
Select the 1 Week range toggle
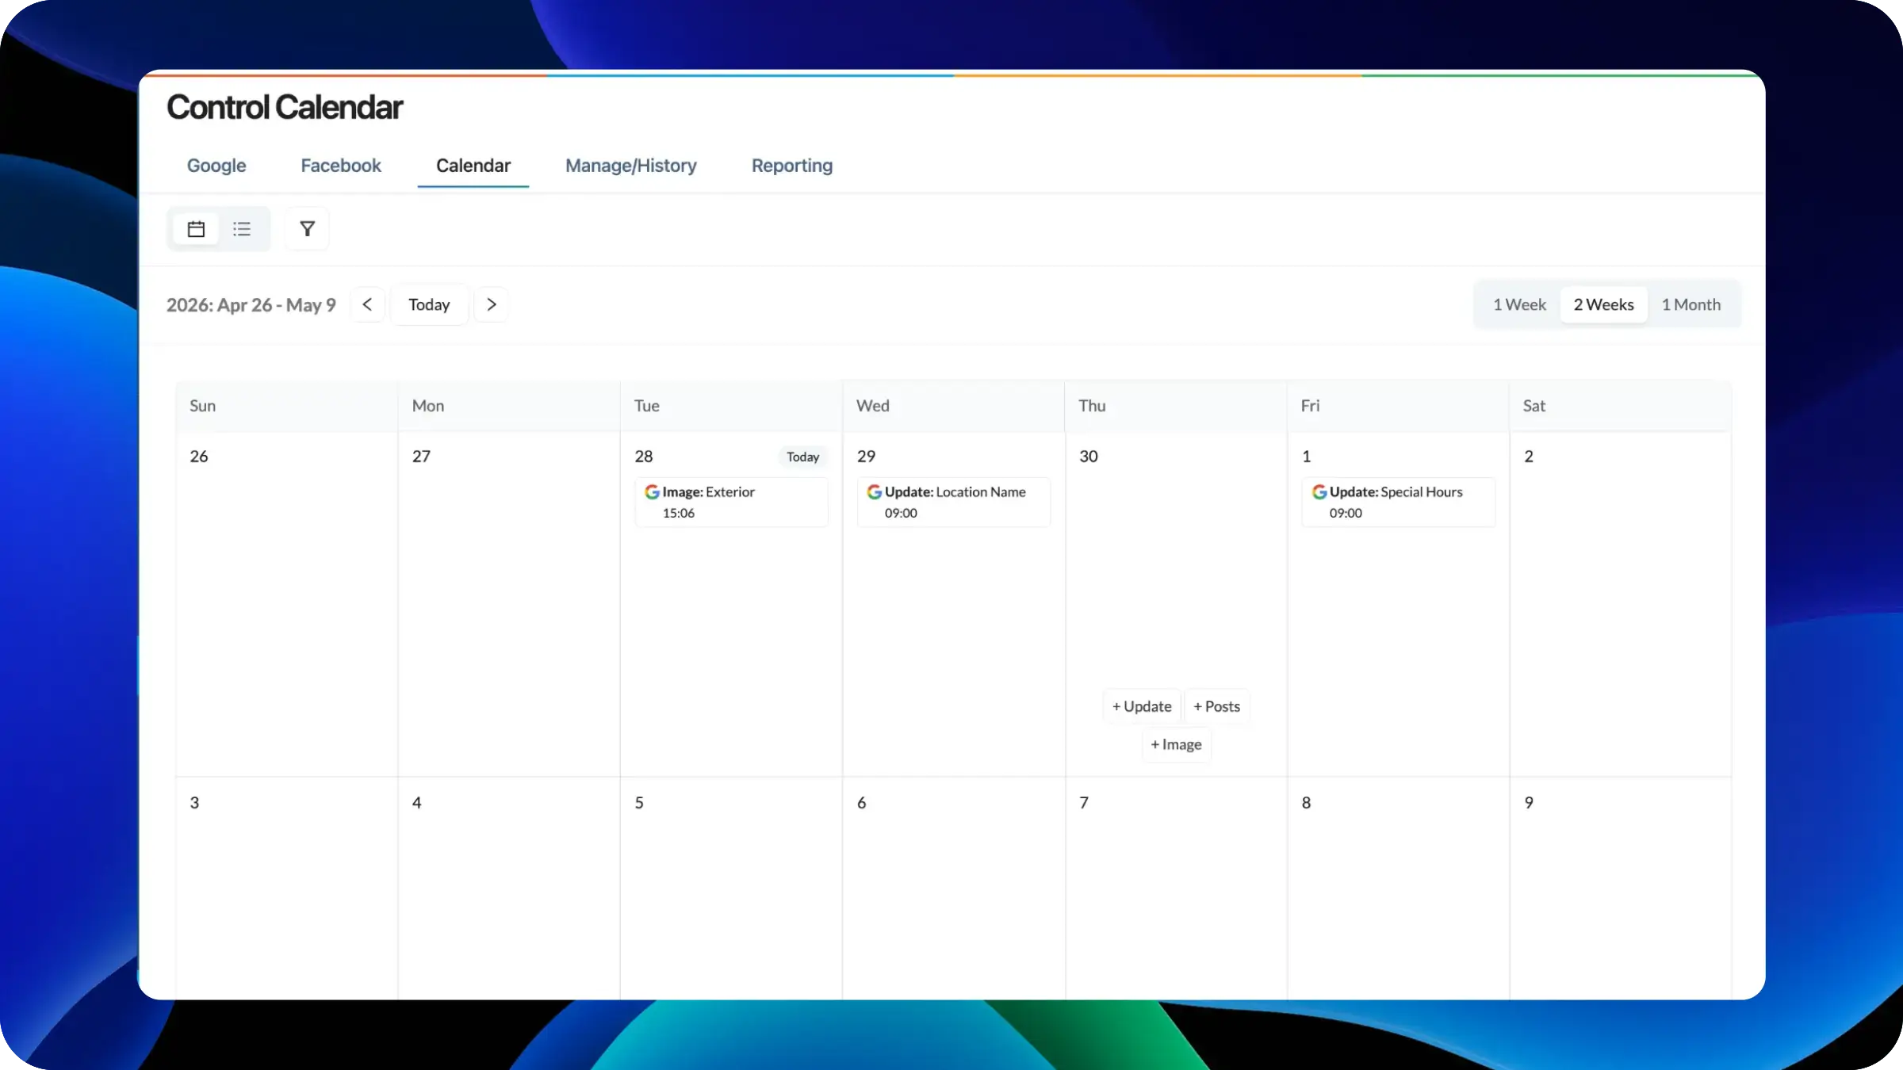click(x=1518, y=304)
